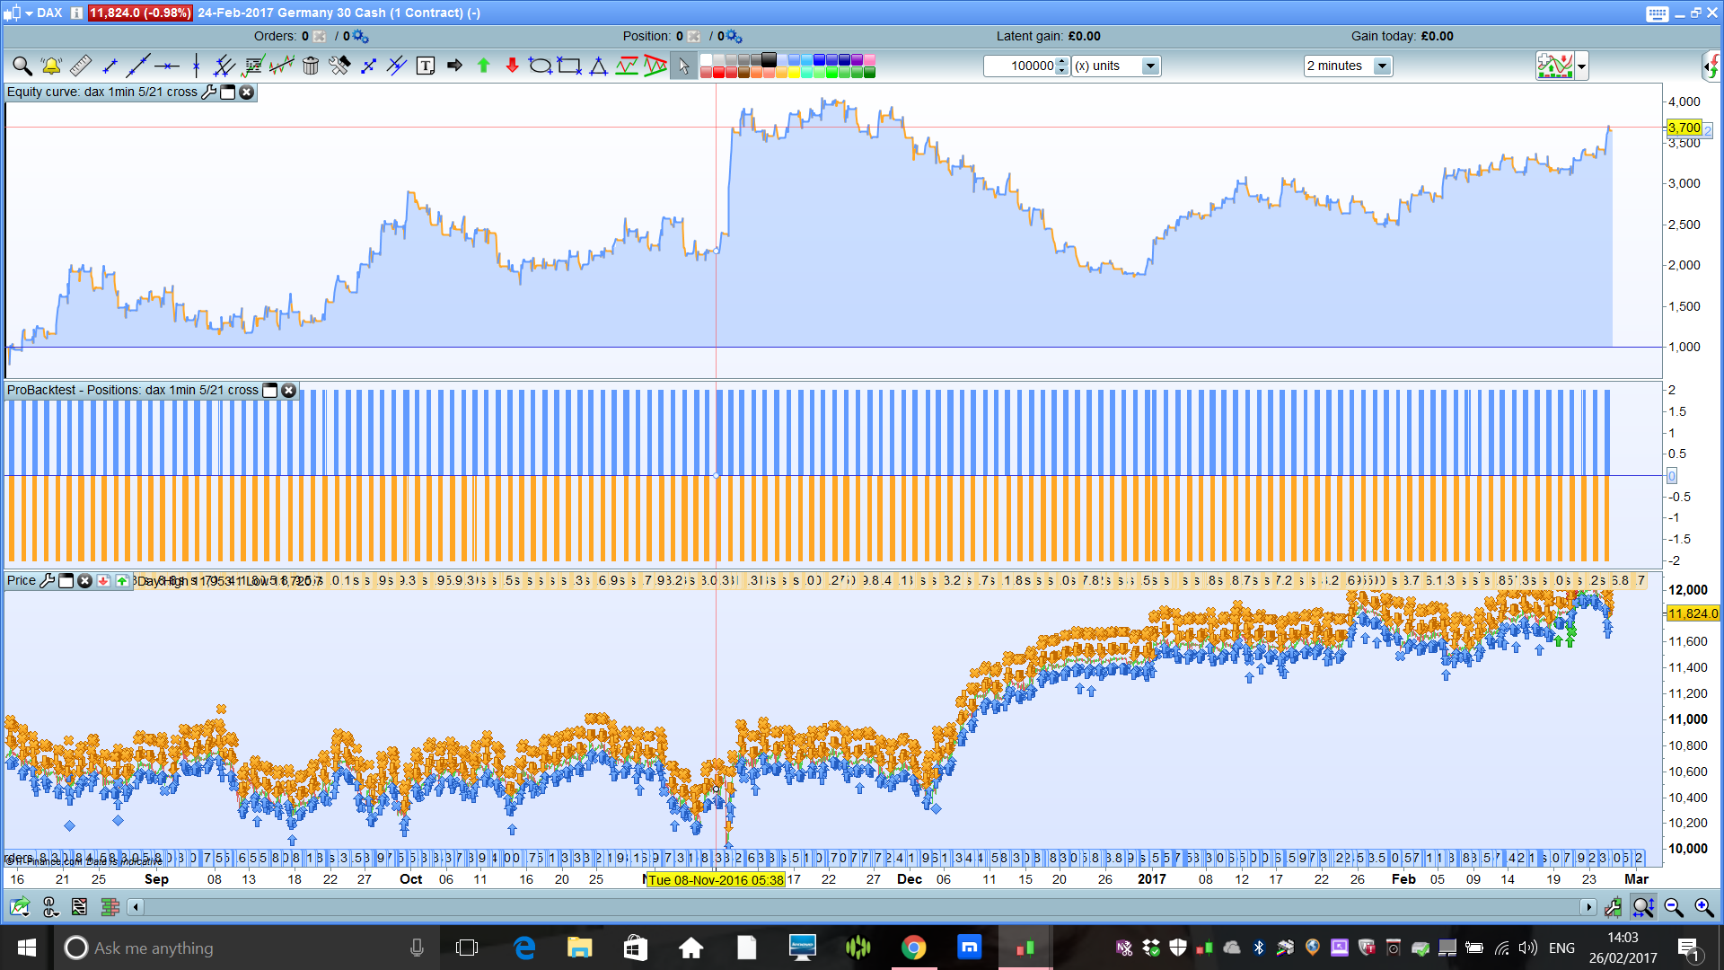
Task: Click the zoom out magnifier button
Action: pos(1674,907)
